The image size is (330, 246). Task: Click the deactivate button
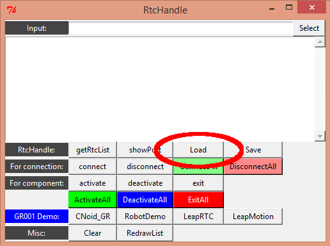point(145,183)
